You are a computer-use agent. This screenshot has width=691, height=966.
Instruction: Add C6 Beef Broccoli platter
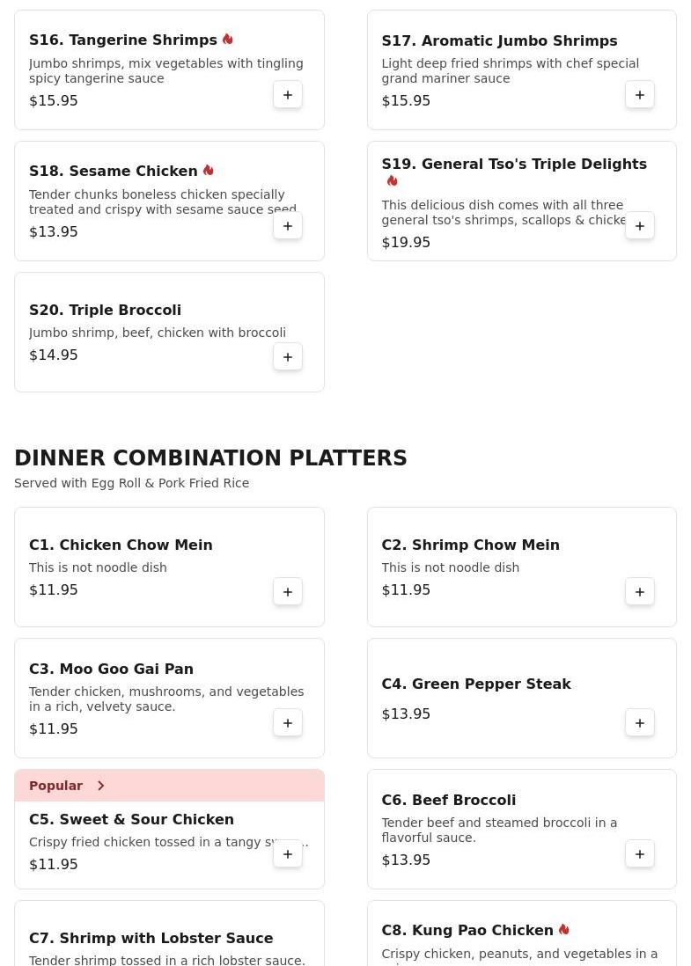coord(640,854)
